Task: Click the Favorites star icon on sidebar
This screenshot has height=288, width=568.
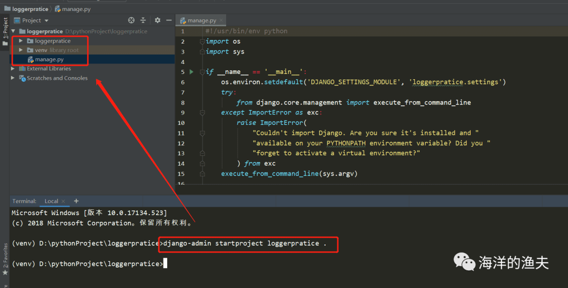Action: tap(5, 273)
